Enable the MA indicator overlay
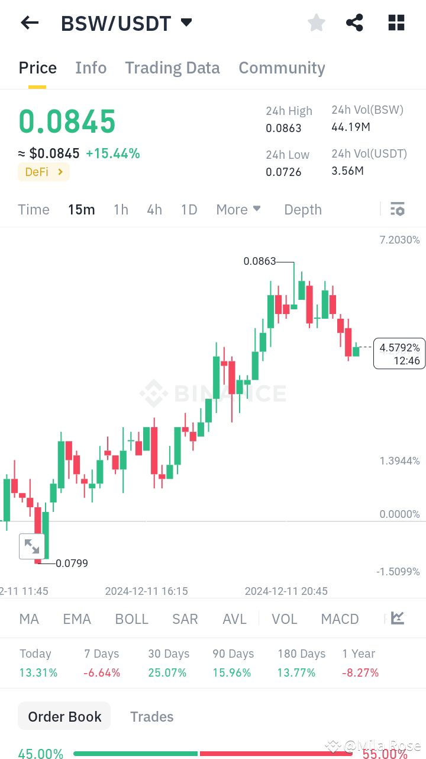The width and height of the screenshot is (426, 759). pos(28,618)
